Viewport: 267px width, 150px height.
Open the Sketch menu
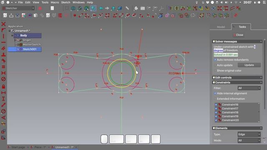point(65,2)
